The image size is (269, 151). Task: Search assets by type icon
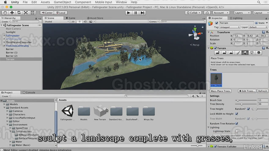193,96
